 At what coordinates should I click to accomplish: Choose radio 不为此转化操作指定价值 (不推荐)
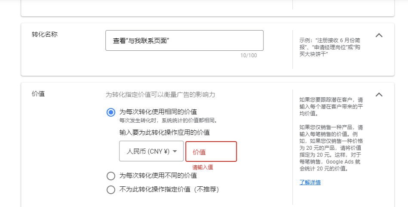(x=111, y=189)
